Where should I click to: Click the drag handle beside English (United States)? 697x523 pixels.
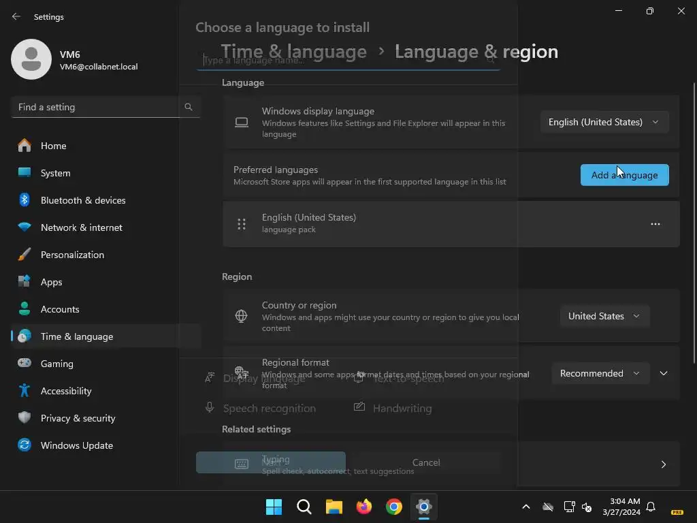[242, 224]
